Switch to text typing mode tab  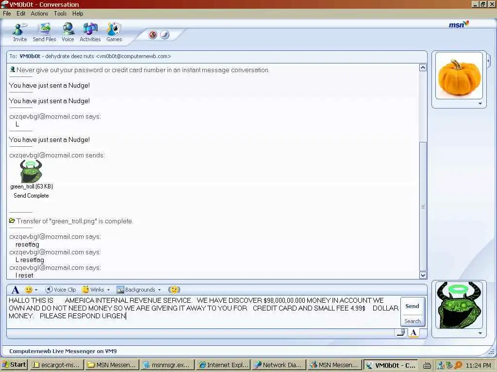[414, 333]
